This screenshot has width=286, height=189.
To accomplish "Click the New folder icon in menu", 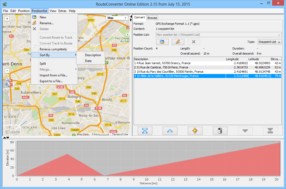I will click(34, 17).
